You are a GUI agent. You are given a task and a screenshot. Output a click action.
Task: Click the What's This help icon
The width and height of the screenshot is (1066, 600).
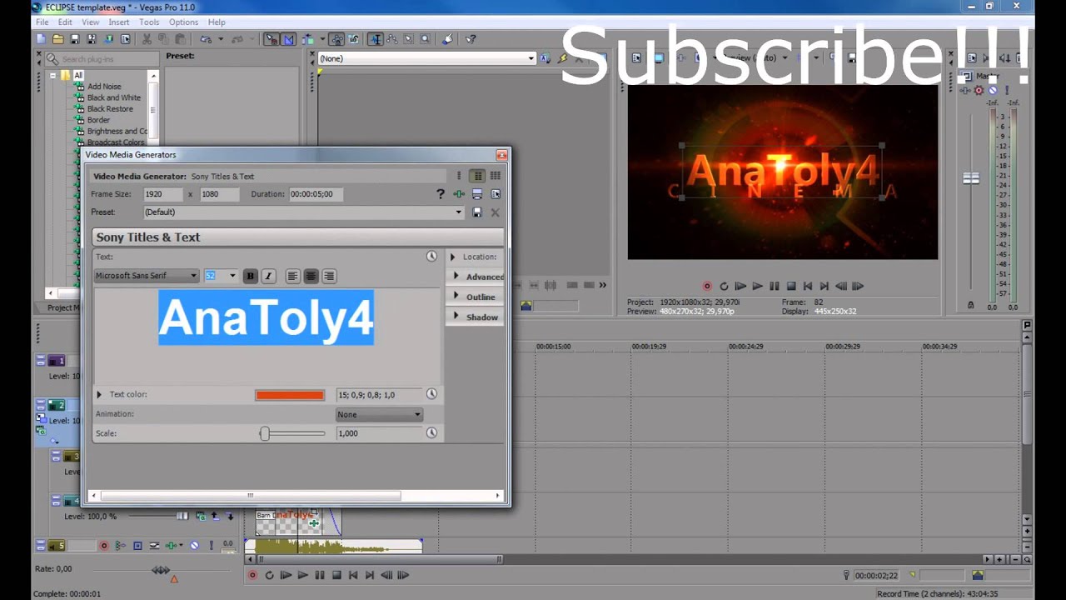pos(471,38)
